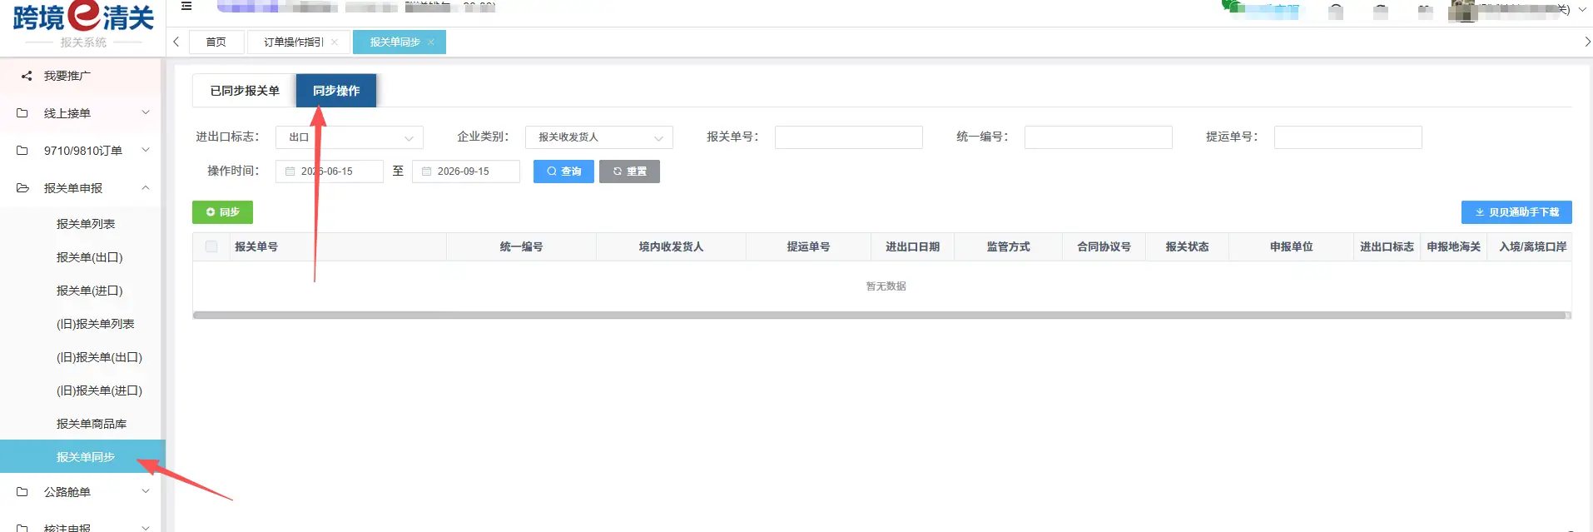
Task: Click the 提运单号 column header
Action: point(809,246)
